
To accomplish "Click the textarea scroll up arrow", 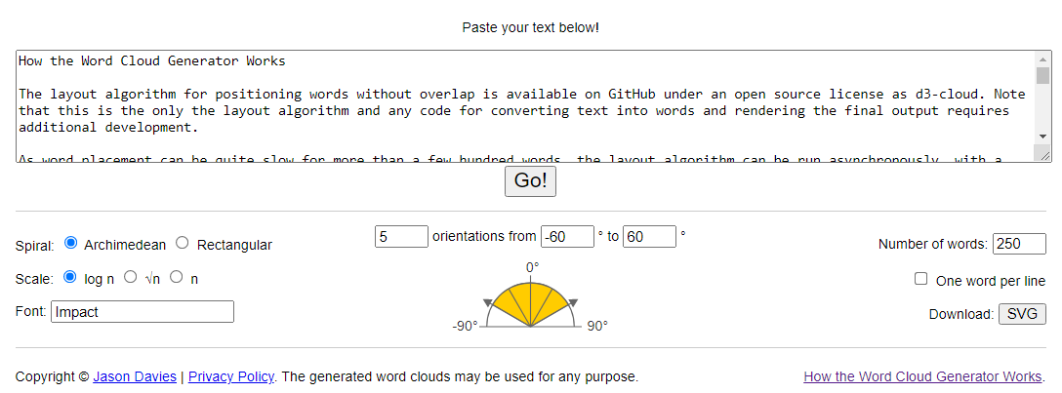I will click(1042, 60).
